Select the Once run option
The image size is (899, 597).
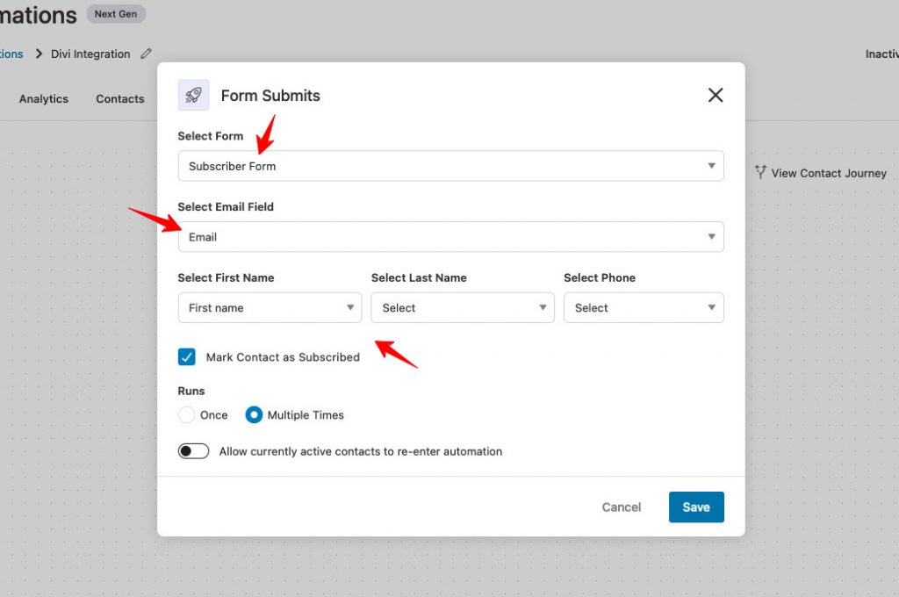tap(186, 414)
